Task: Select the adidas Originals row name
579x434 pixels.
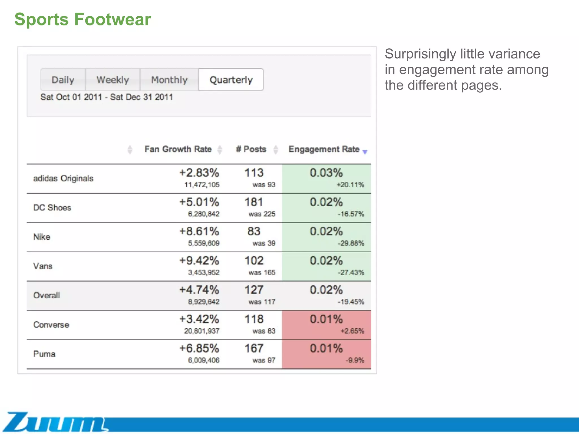Action: (x=63, y=179)
